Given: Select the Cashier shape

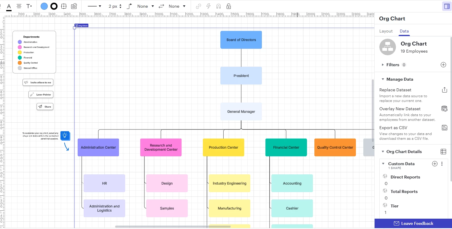Looking at the screenshot, I should (292, 208).
